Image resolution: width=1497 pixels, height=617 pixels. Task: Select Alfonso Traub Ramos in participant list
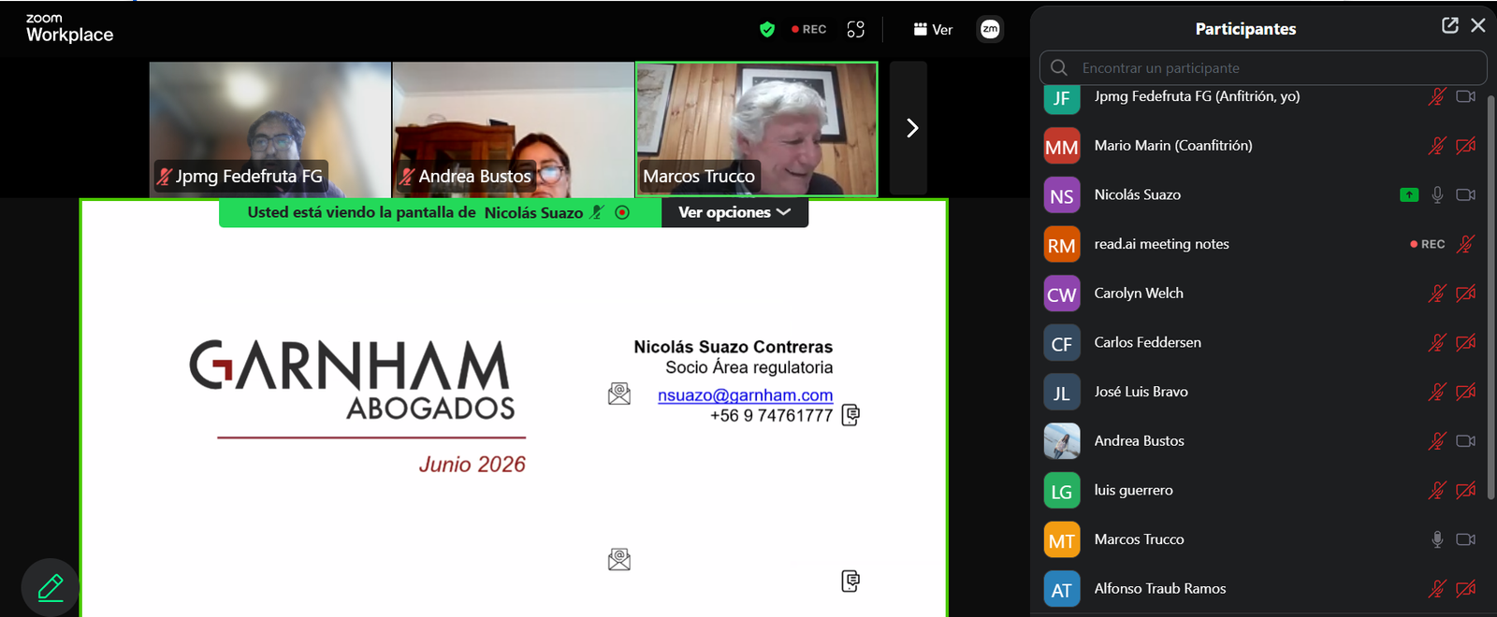1259,589
